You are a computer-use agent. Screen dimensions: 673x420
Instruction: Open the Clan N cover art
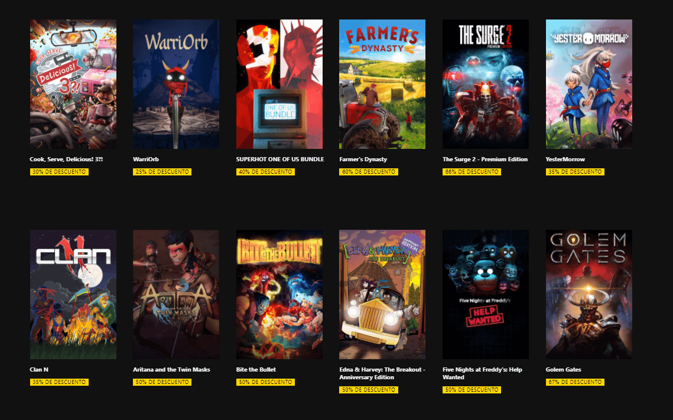(x=73, y=294)
